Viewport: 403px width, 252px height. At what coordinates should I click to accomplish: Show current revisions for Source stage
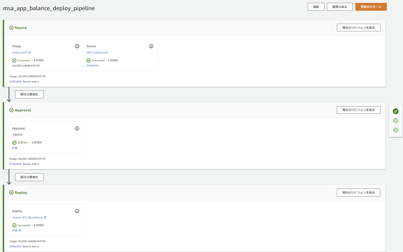click(x=358, y=28)
